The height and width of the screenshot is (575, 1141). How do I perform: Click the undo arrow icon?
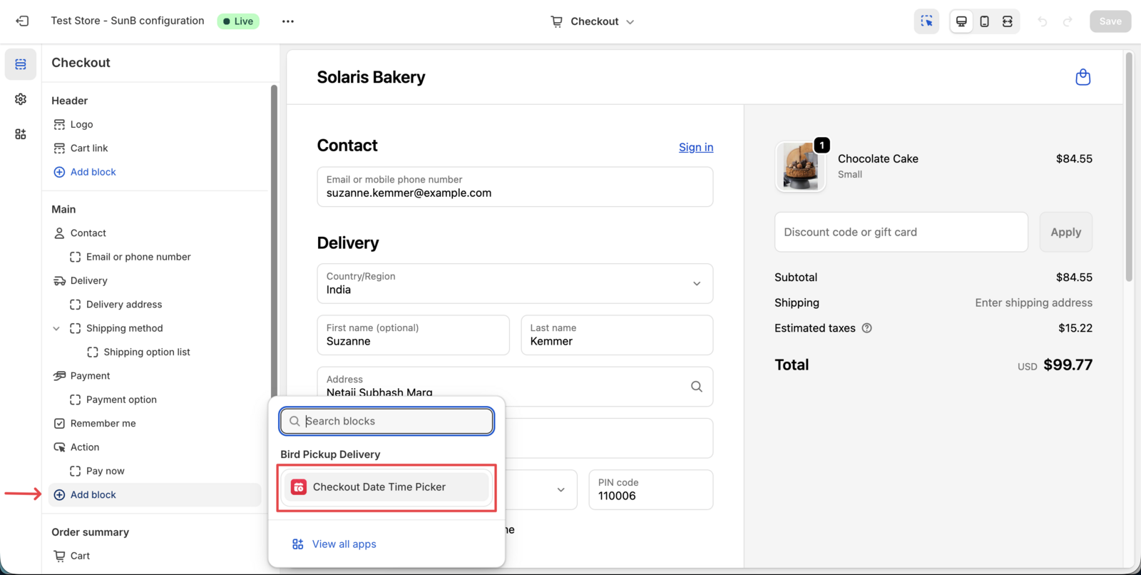tap(1043, 21)
